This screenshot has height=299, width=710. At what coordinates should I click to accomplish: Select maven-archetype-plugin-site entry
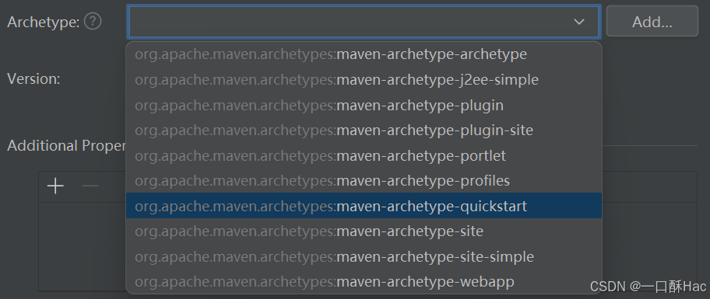pos(364,130)
